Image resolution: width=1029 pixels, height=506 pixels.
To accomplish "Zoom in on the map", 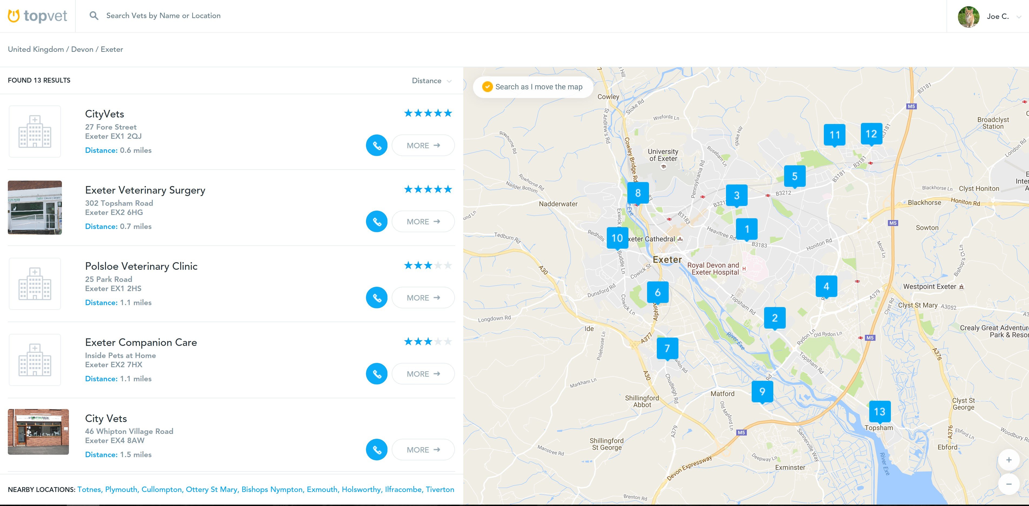I will [x=1009, y=460].
